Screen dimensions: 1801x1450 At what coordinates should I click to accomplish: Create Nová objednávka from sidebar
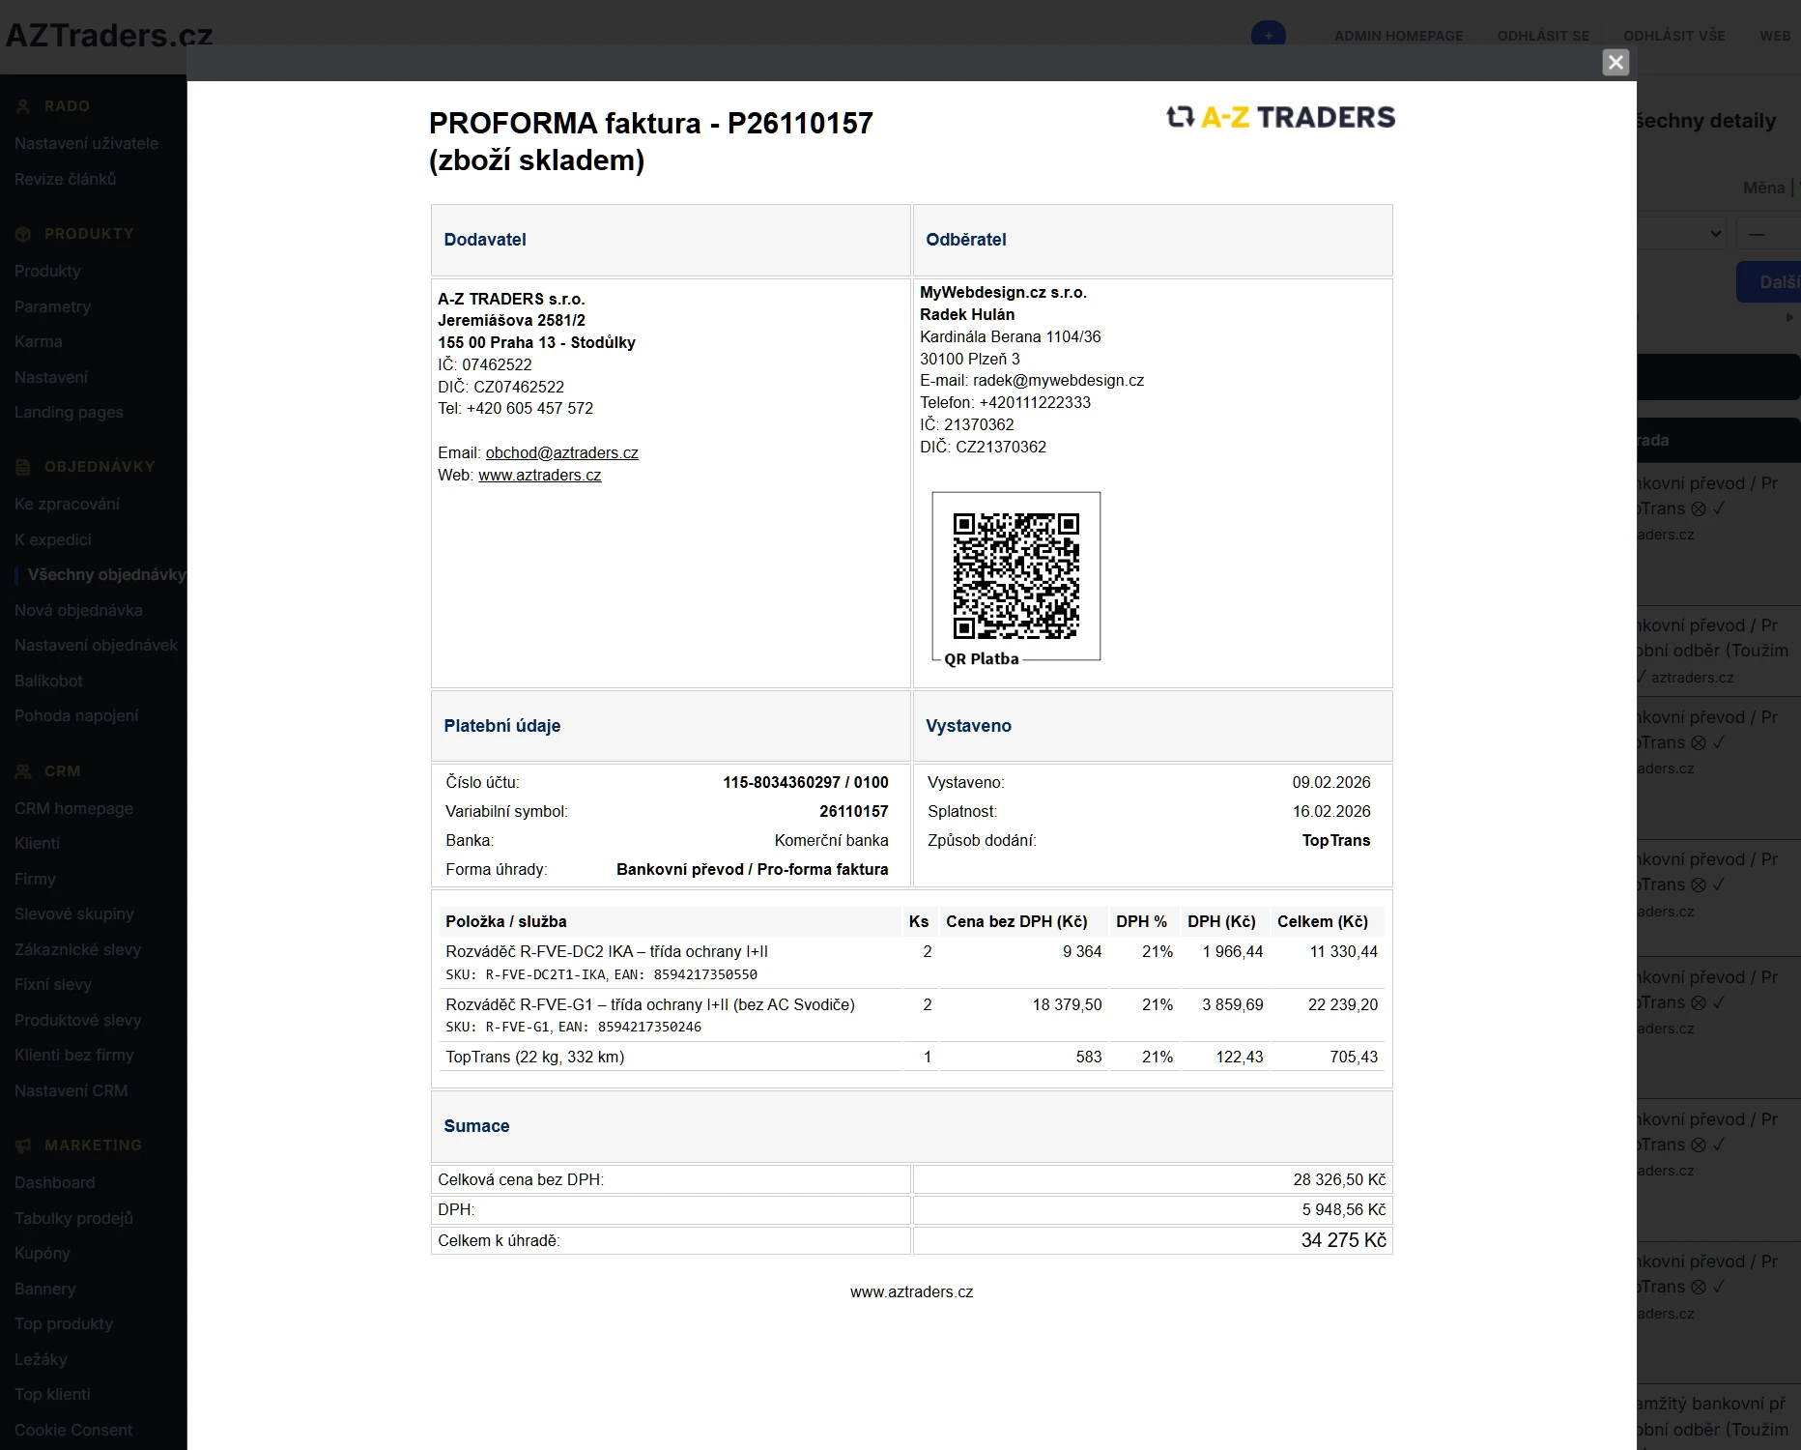[78, 610]
